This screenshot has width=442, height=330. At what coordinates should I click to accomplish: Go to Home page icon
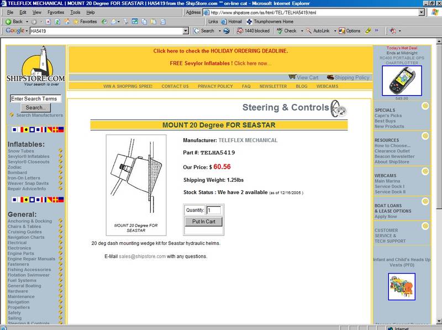point(67,22)
